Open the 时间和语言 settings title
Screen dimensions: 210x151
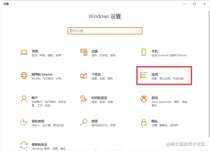99,98
